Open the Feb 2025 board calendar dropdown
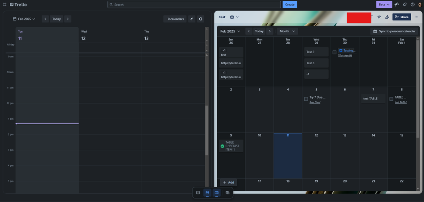Screen dimensions: 424x202 230,31
